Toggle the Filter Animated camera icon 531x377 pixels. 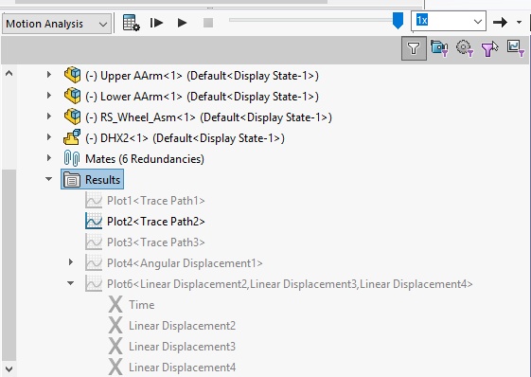(439, 48)
